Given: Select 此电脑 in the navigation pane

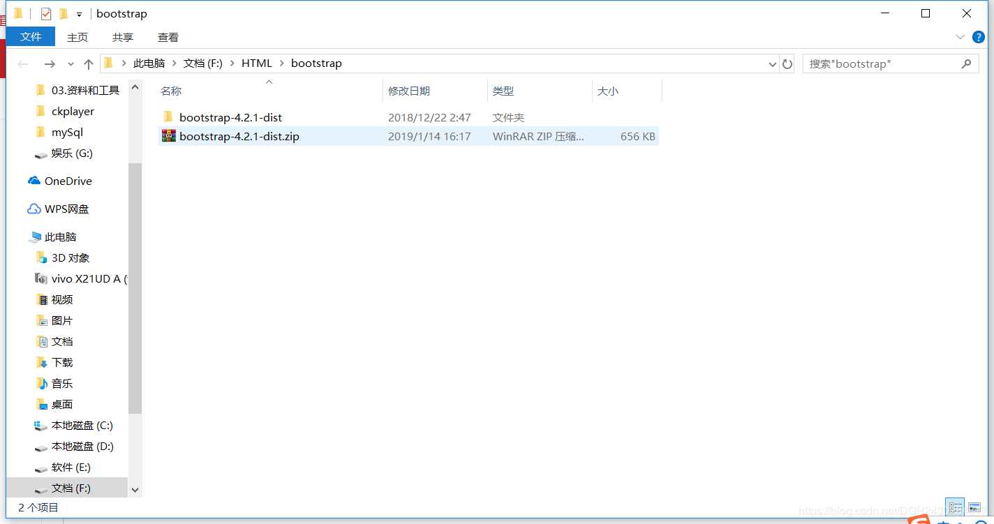Looking at the screenshot, I should point(61,237).
